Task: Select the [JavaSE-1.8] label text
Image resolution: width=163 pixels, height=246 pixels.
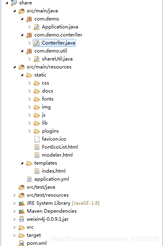Action: pyautogui.click(x=85, y=203)
